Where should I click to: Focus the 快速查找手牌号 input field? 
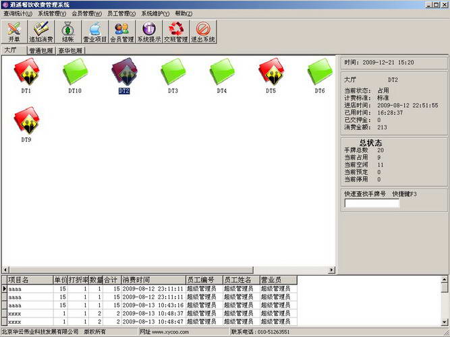click(372, 203)
